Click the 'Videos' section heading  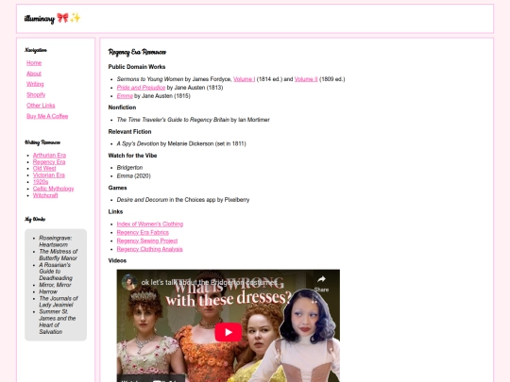point(117,260)
